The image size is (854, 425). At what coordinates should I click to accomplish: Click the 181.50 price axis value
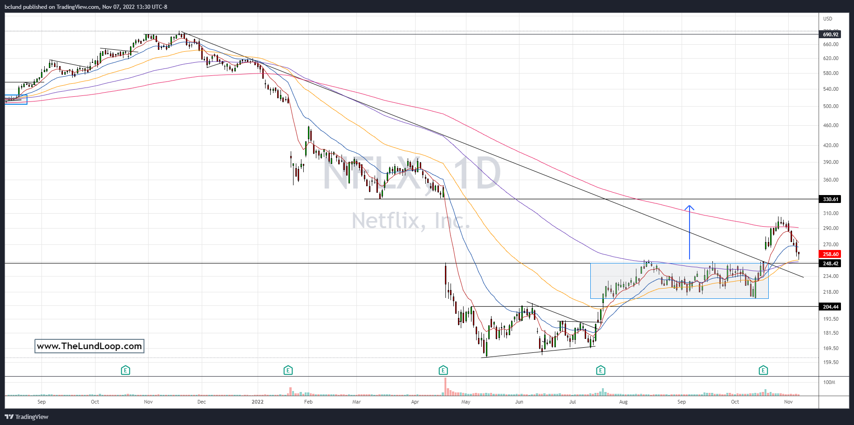click(831, 333)
